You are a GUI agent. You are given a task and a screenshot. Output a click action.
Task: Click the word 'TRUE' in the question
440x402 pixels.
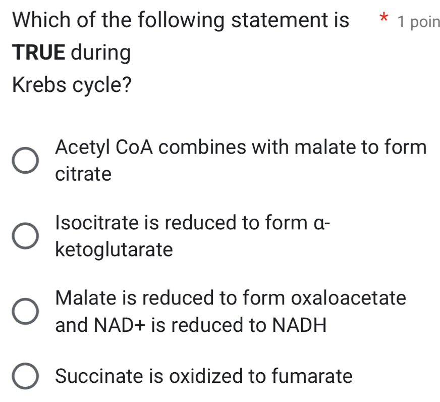click(x=39, y=52)
